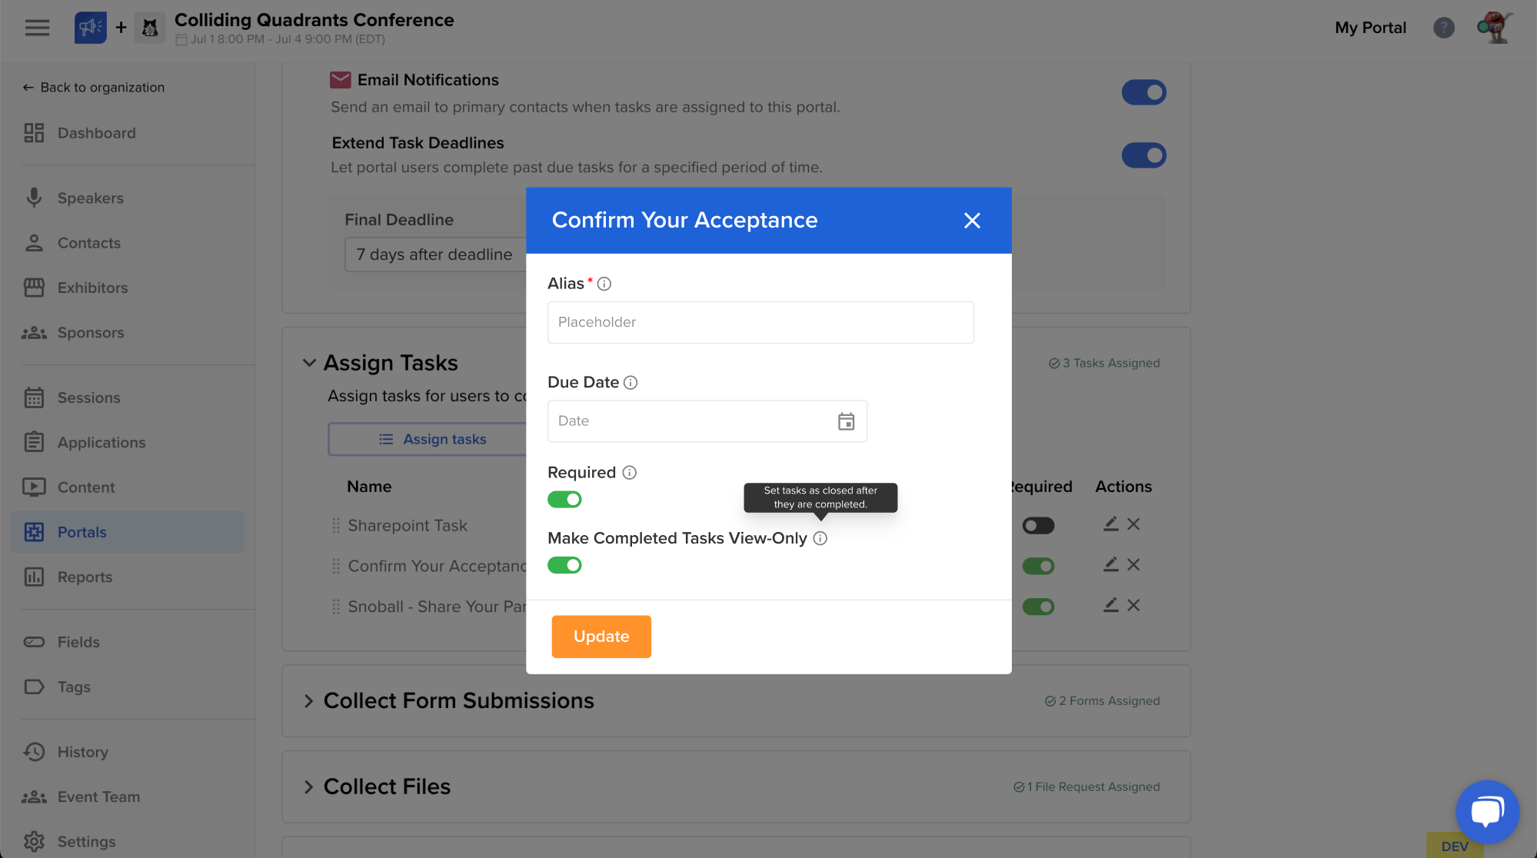Screen dimensions: 1537x858
Task: Disable Make Completed Tasks View-Only
Action: [564, 565]
